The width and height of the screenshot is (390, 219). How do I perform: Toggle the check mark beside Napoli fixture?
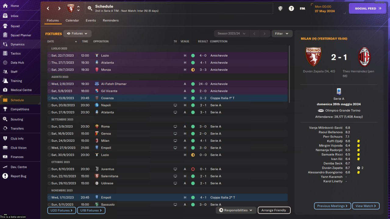[x=49, y=105]
